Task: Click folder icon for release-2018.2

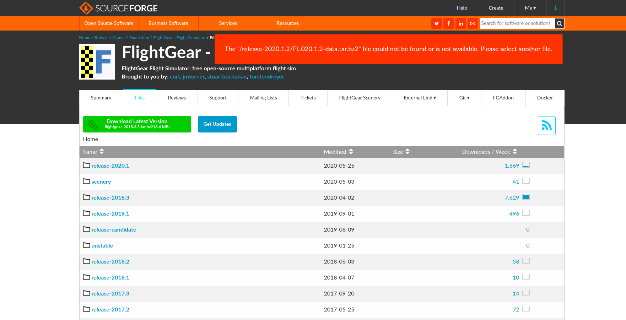Action: coord(86,261)
